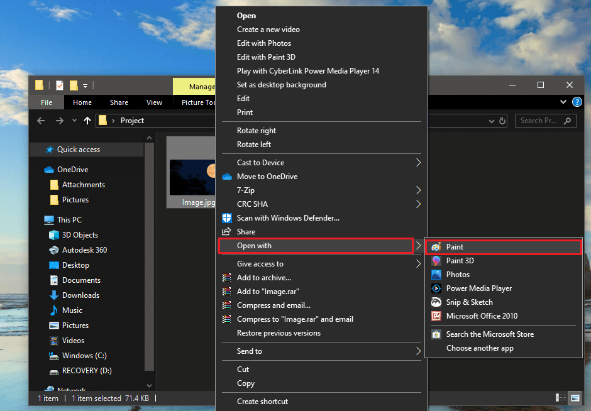Screen dimensions: 591x411
Task: Click the Share icon in context menu
Action: click(227, 232)
